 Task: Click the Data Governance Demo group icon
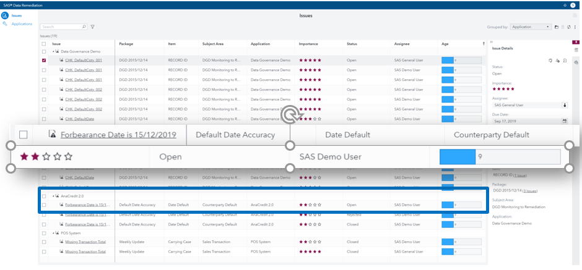[57, 51]
